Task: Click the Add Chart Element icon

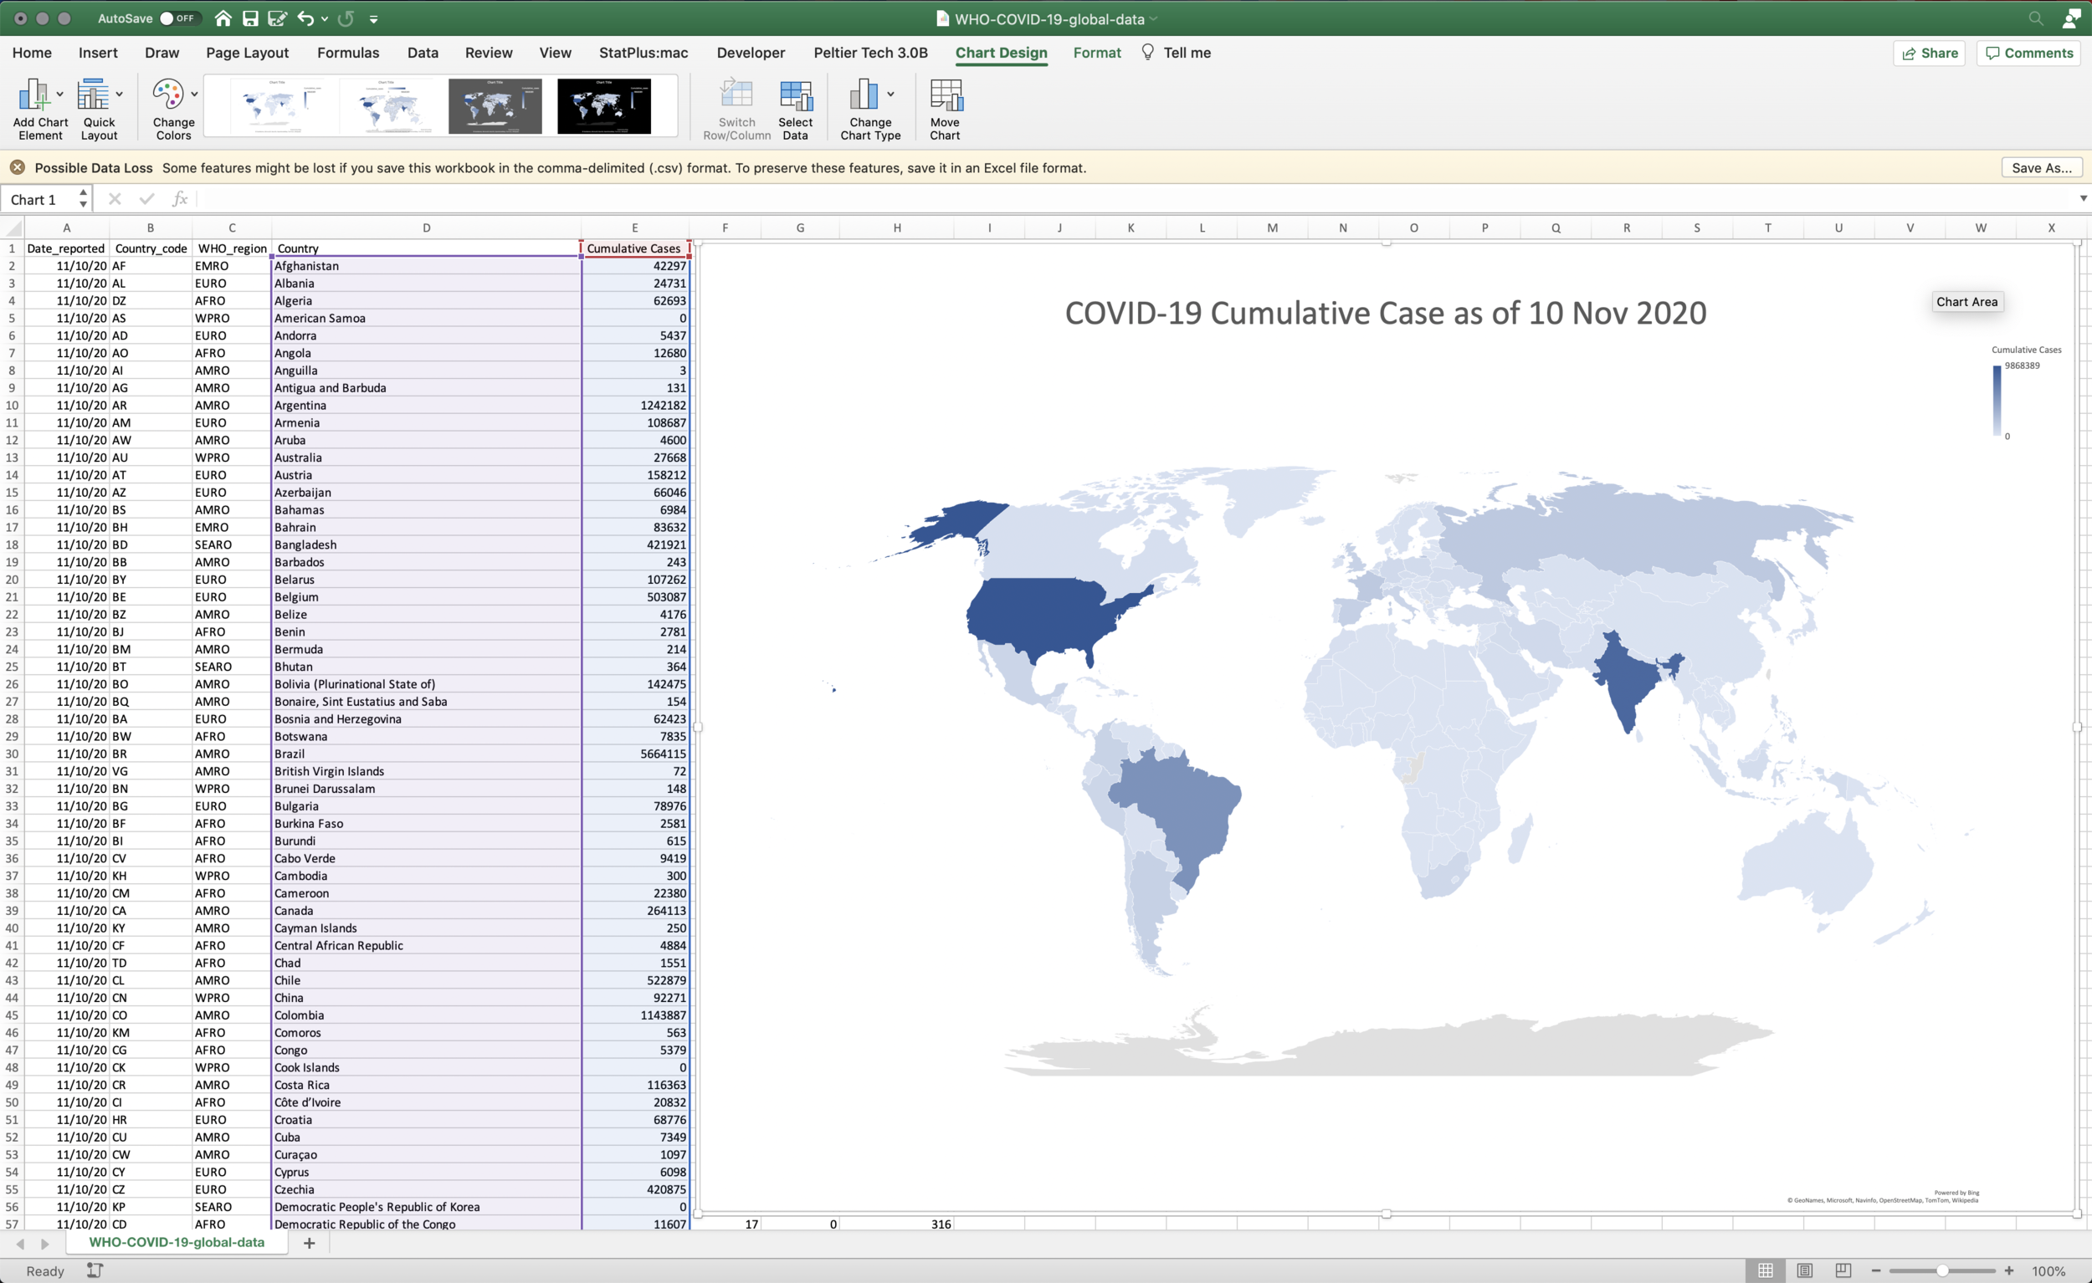Action: 34,95
